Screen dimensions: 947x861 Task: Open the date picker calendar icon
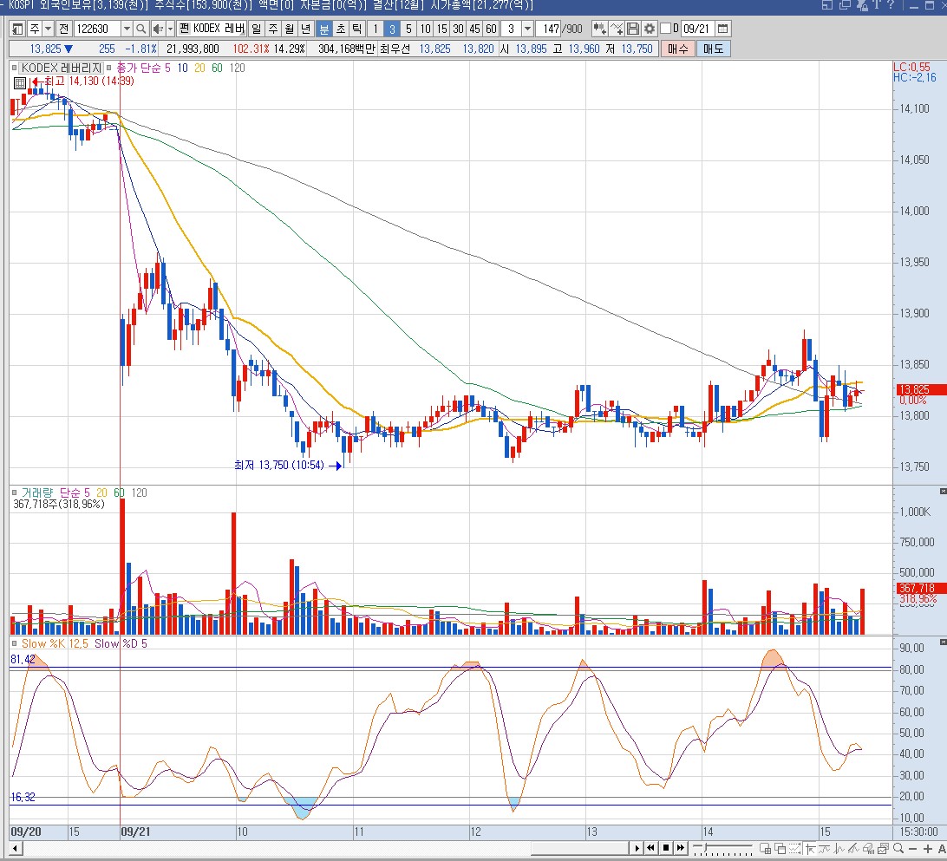(722, 29)
